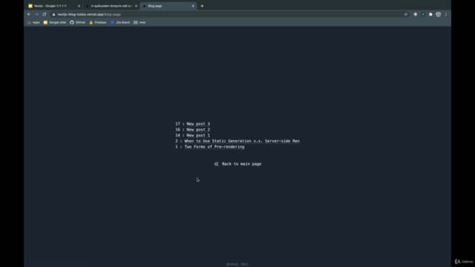Viewport: 475px width, 267px height.
Task: Open 'Two Forms of Pre-rendering' post
Action: click(214, 147)
